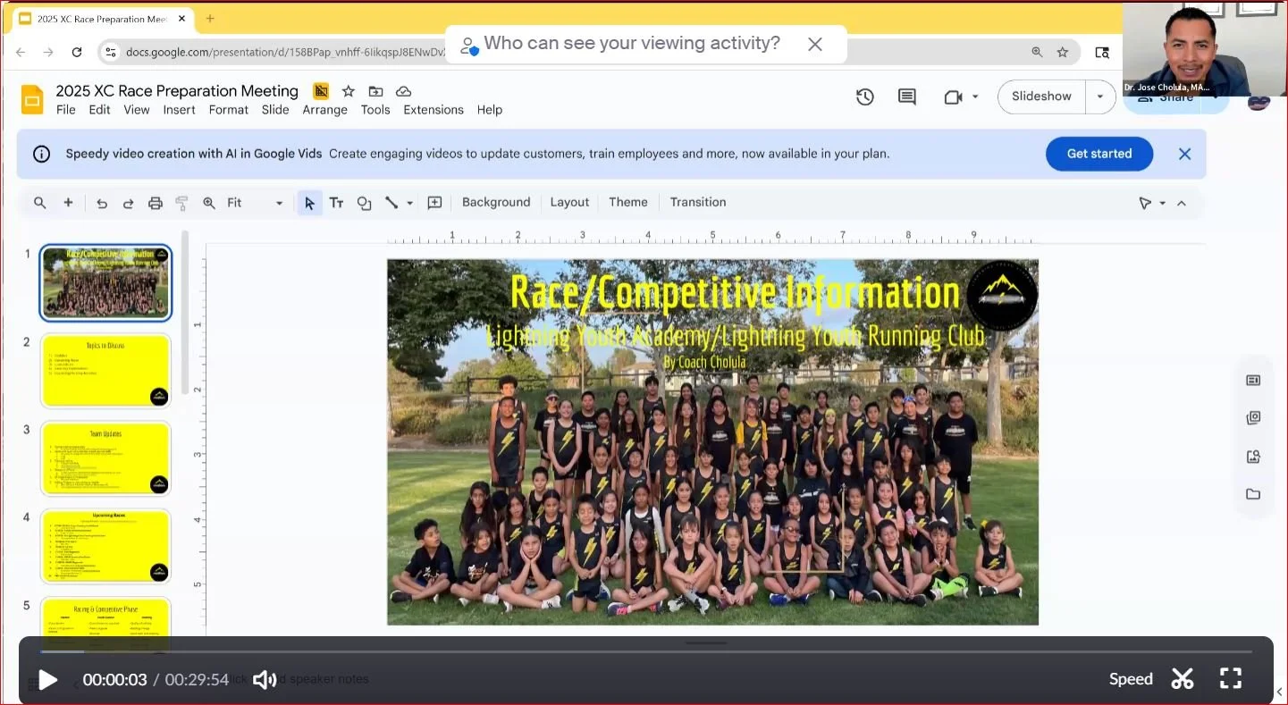Click the camera meet icon
The image size is (1288, 705).
(953, 97)
